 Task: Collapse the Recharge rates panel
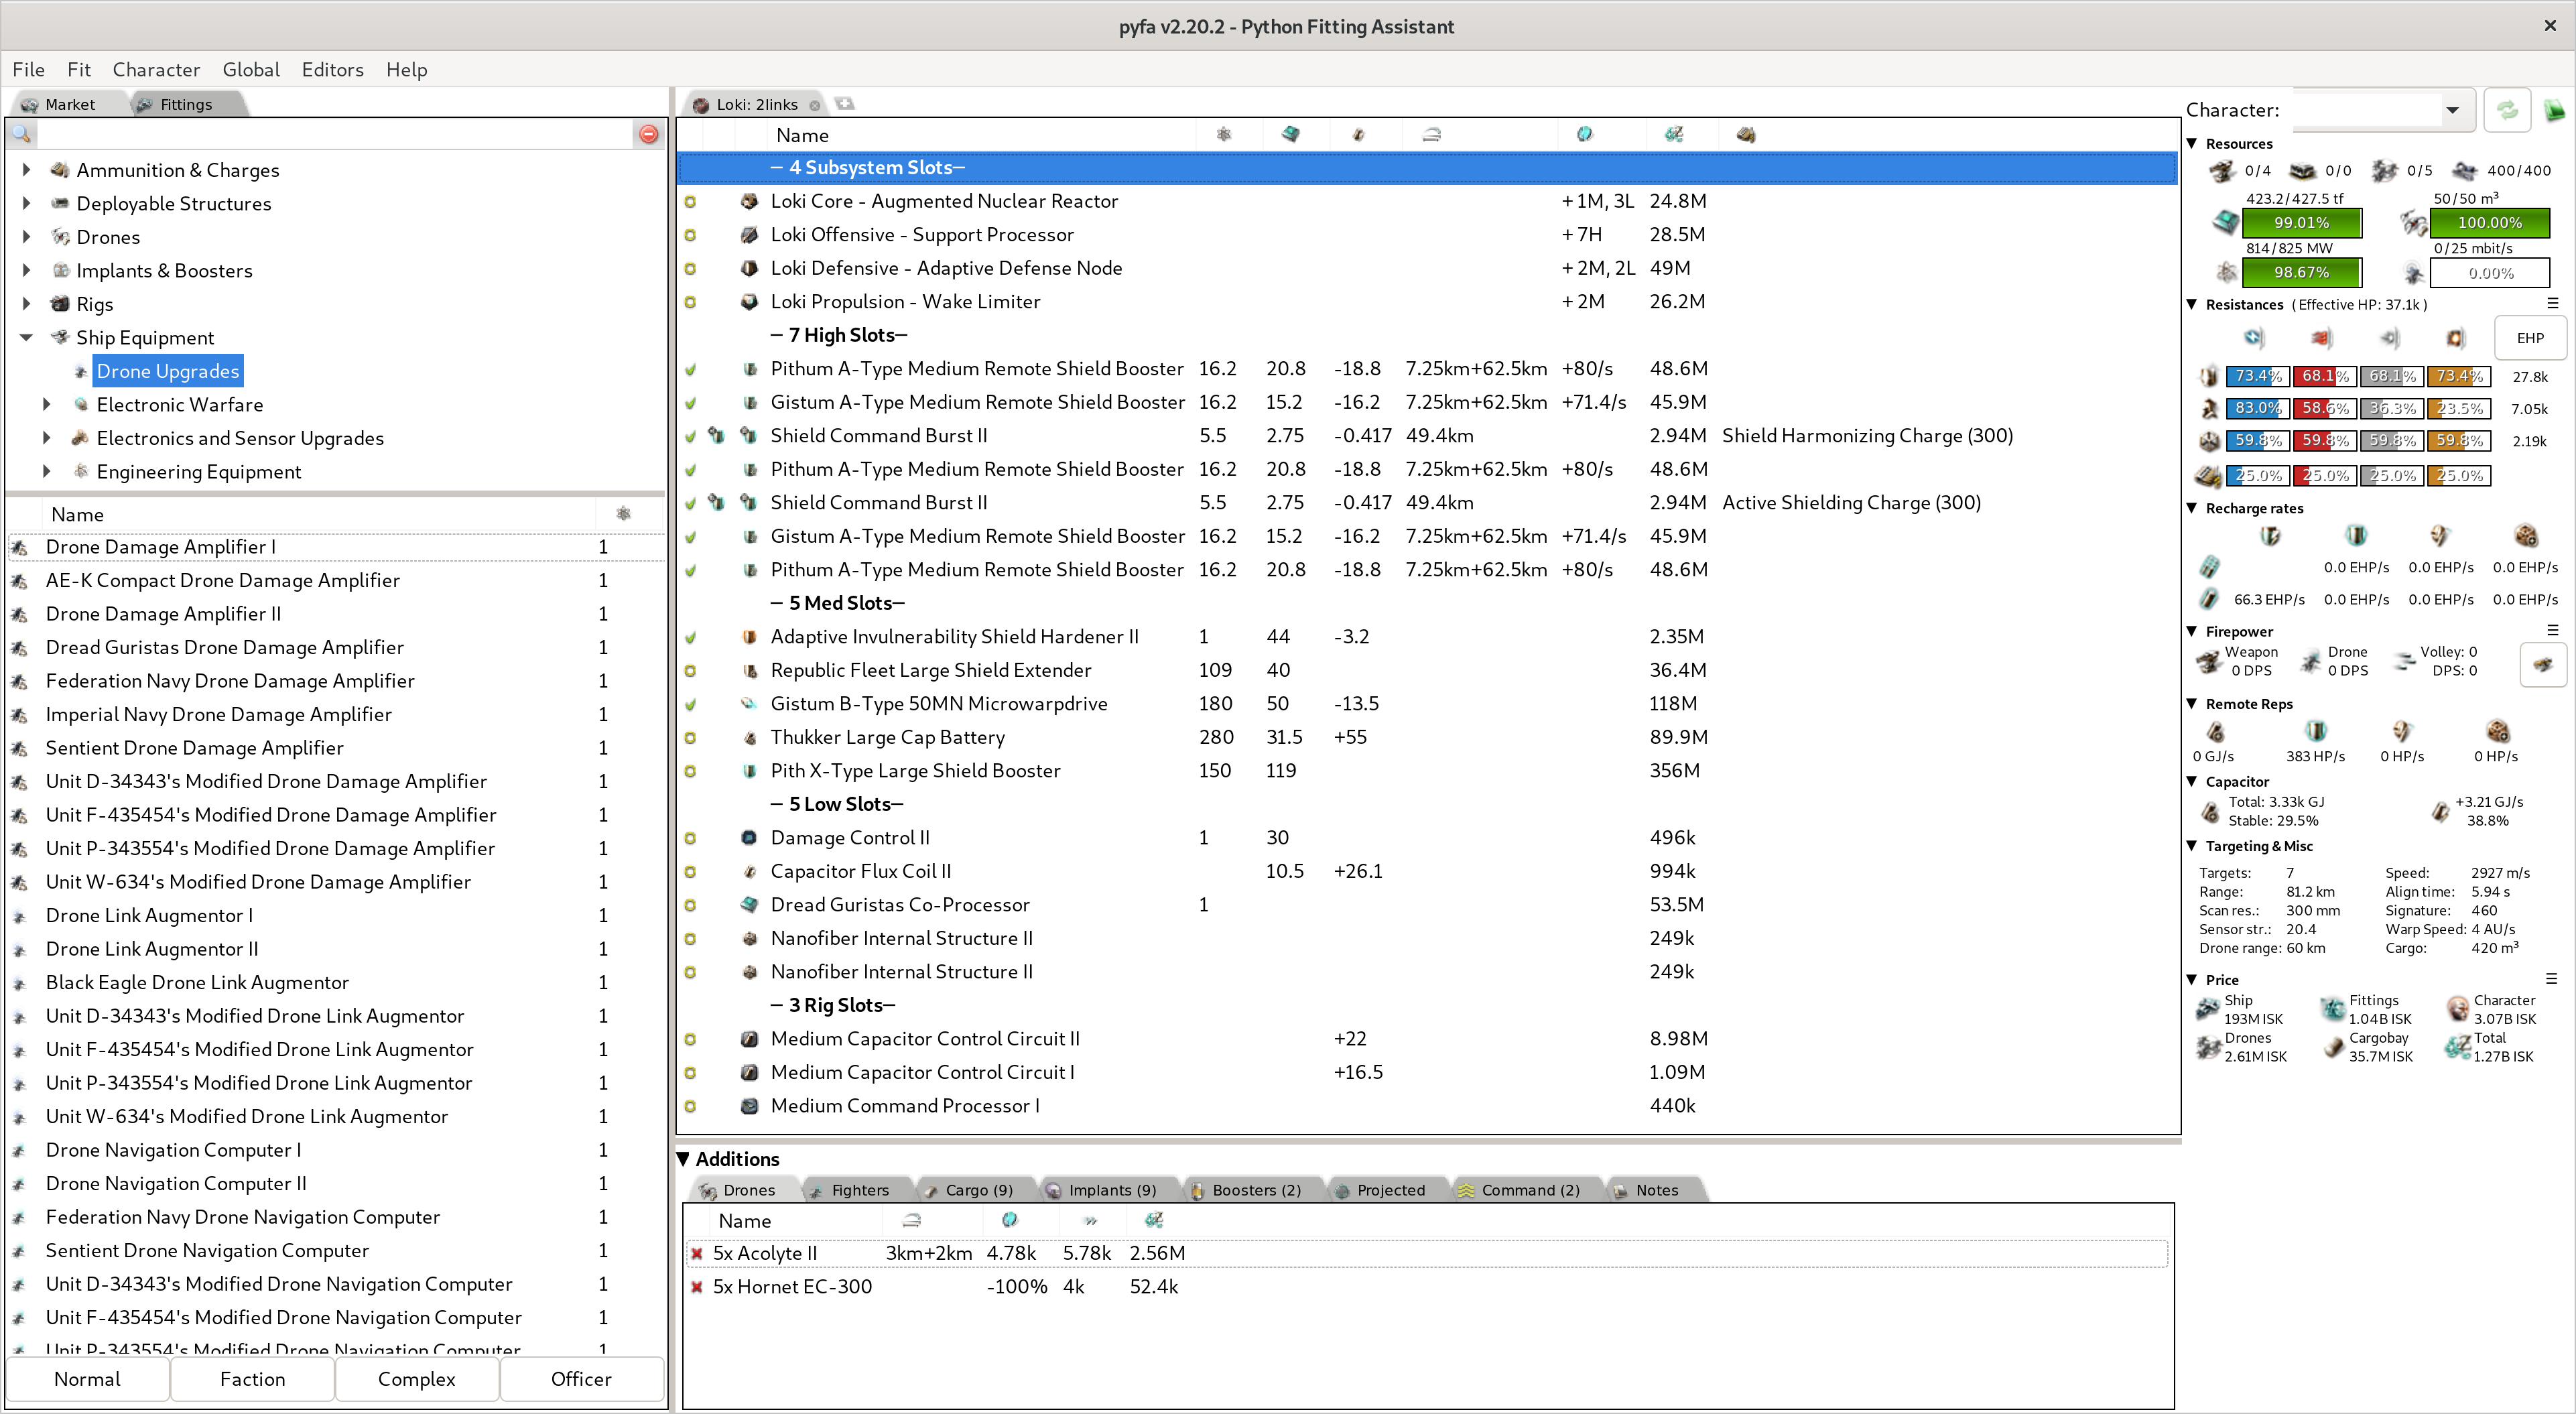[2192, 508]
